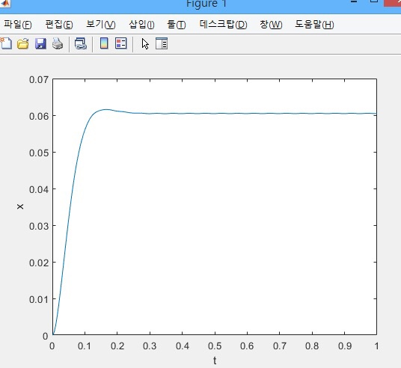Click the x-axis tick 0.7

(280, 346)
